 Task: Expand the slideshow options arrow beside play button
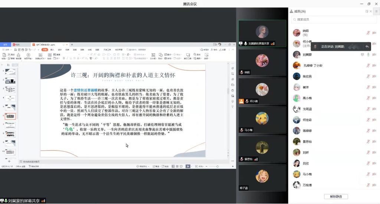point(192,167)
